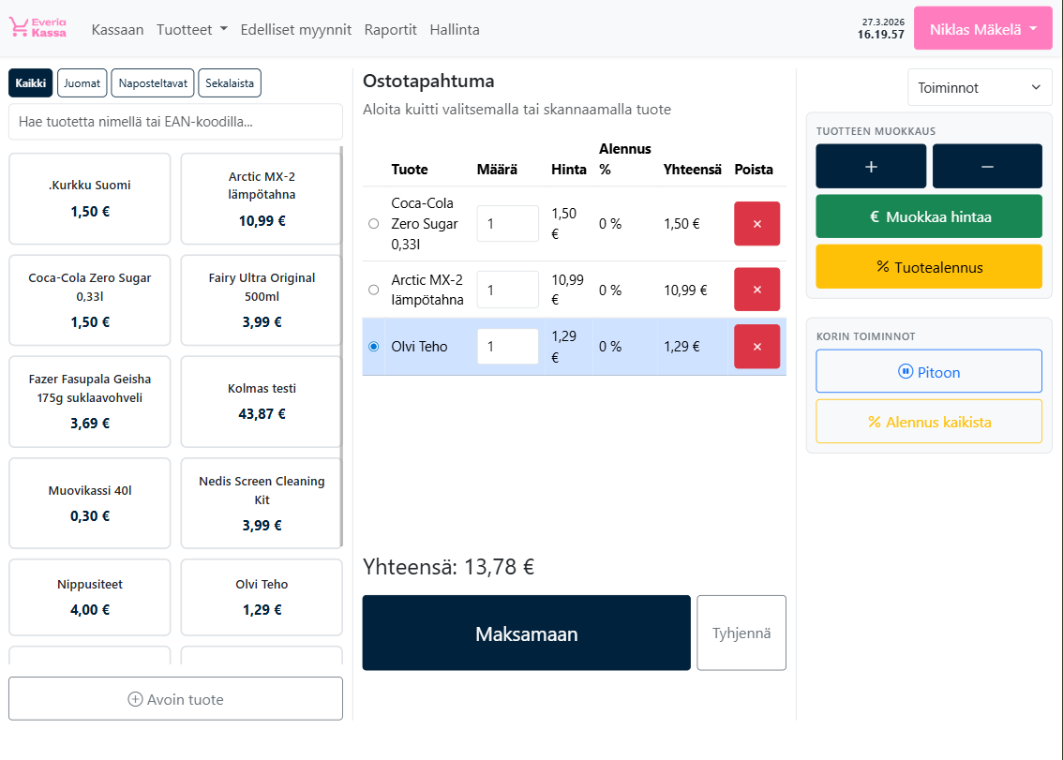
Task: Open Niklas Mäkelä user menu
Action: [x=982, y=30]
